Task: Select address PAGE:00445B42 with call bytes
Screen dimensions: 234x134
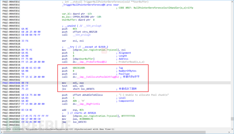Action: point(23,77)
